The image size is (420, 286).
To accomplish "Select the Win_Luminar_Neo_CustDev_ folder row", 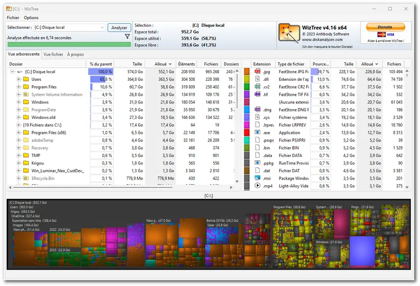I will (x=58, y=171).
